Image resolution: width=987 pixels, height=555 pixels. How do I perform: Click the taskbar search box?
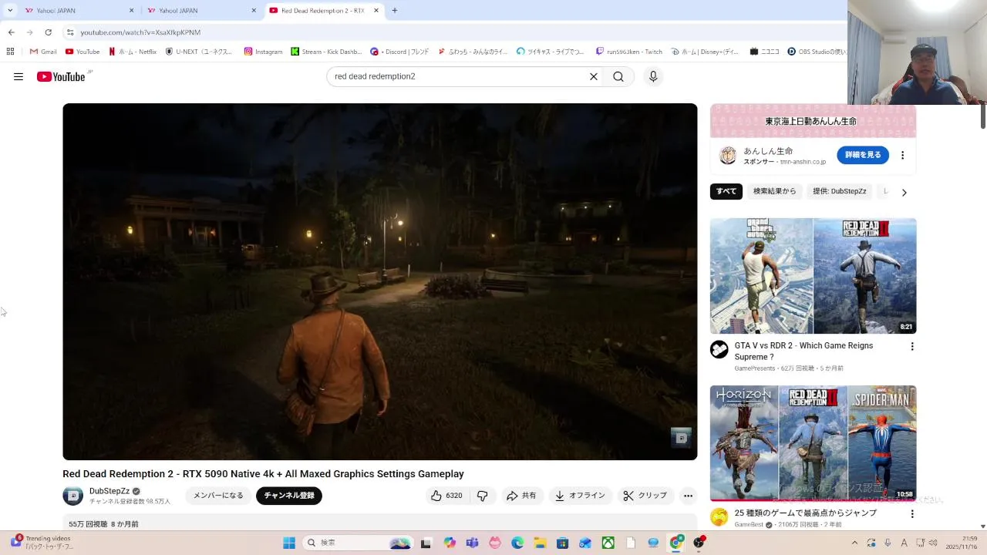point(359,543)
